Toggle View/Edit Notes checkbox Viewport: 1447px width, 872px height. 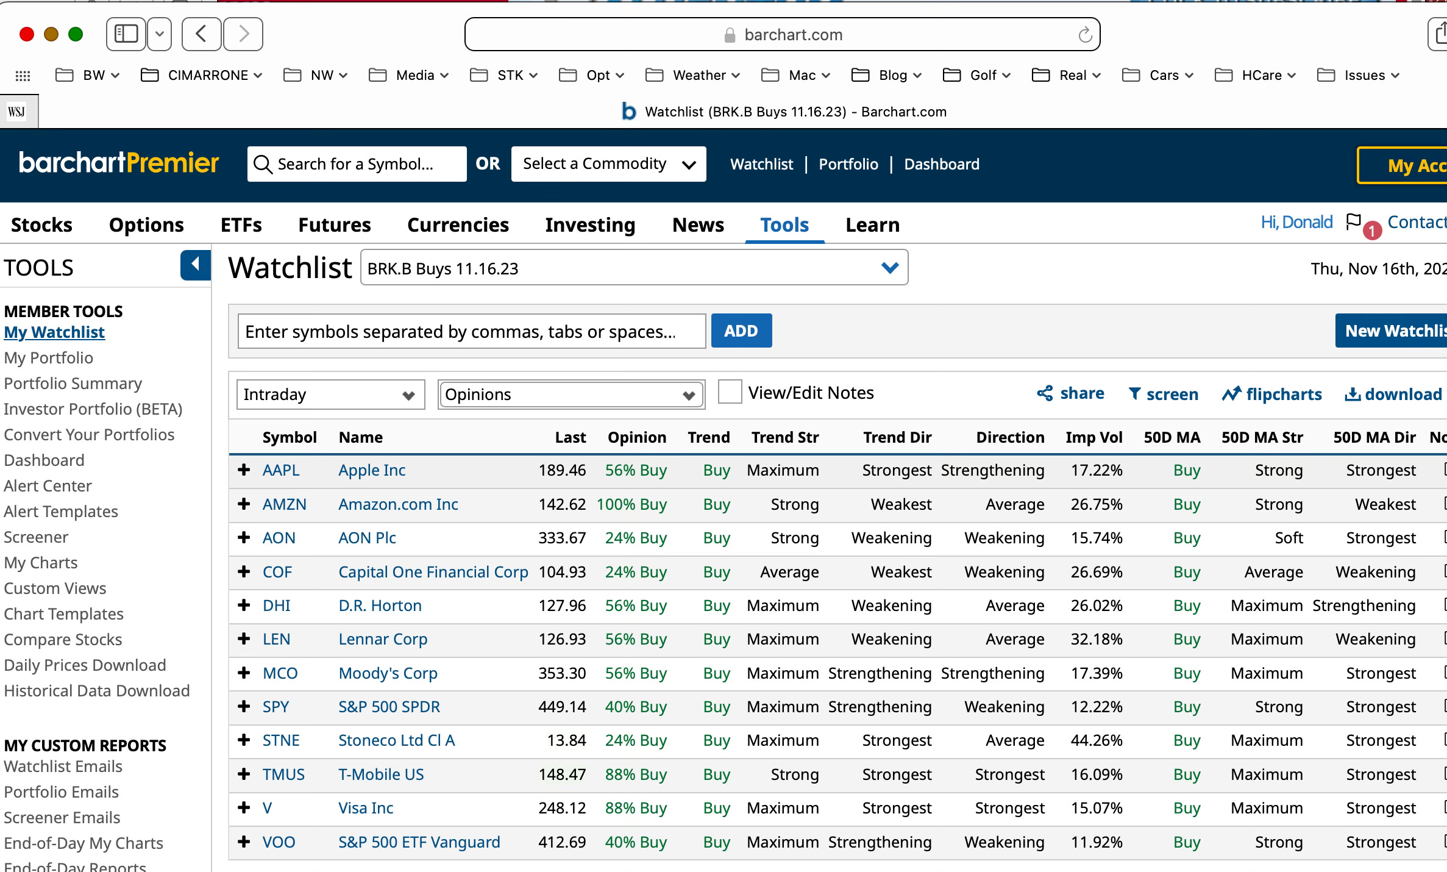[730, 392]
